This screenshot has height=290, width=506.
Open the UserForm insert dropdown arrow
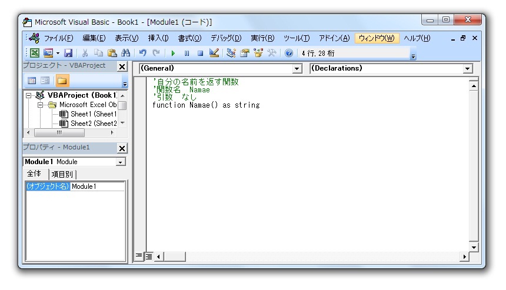tap(58, 53)
